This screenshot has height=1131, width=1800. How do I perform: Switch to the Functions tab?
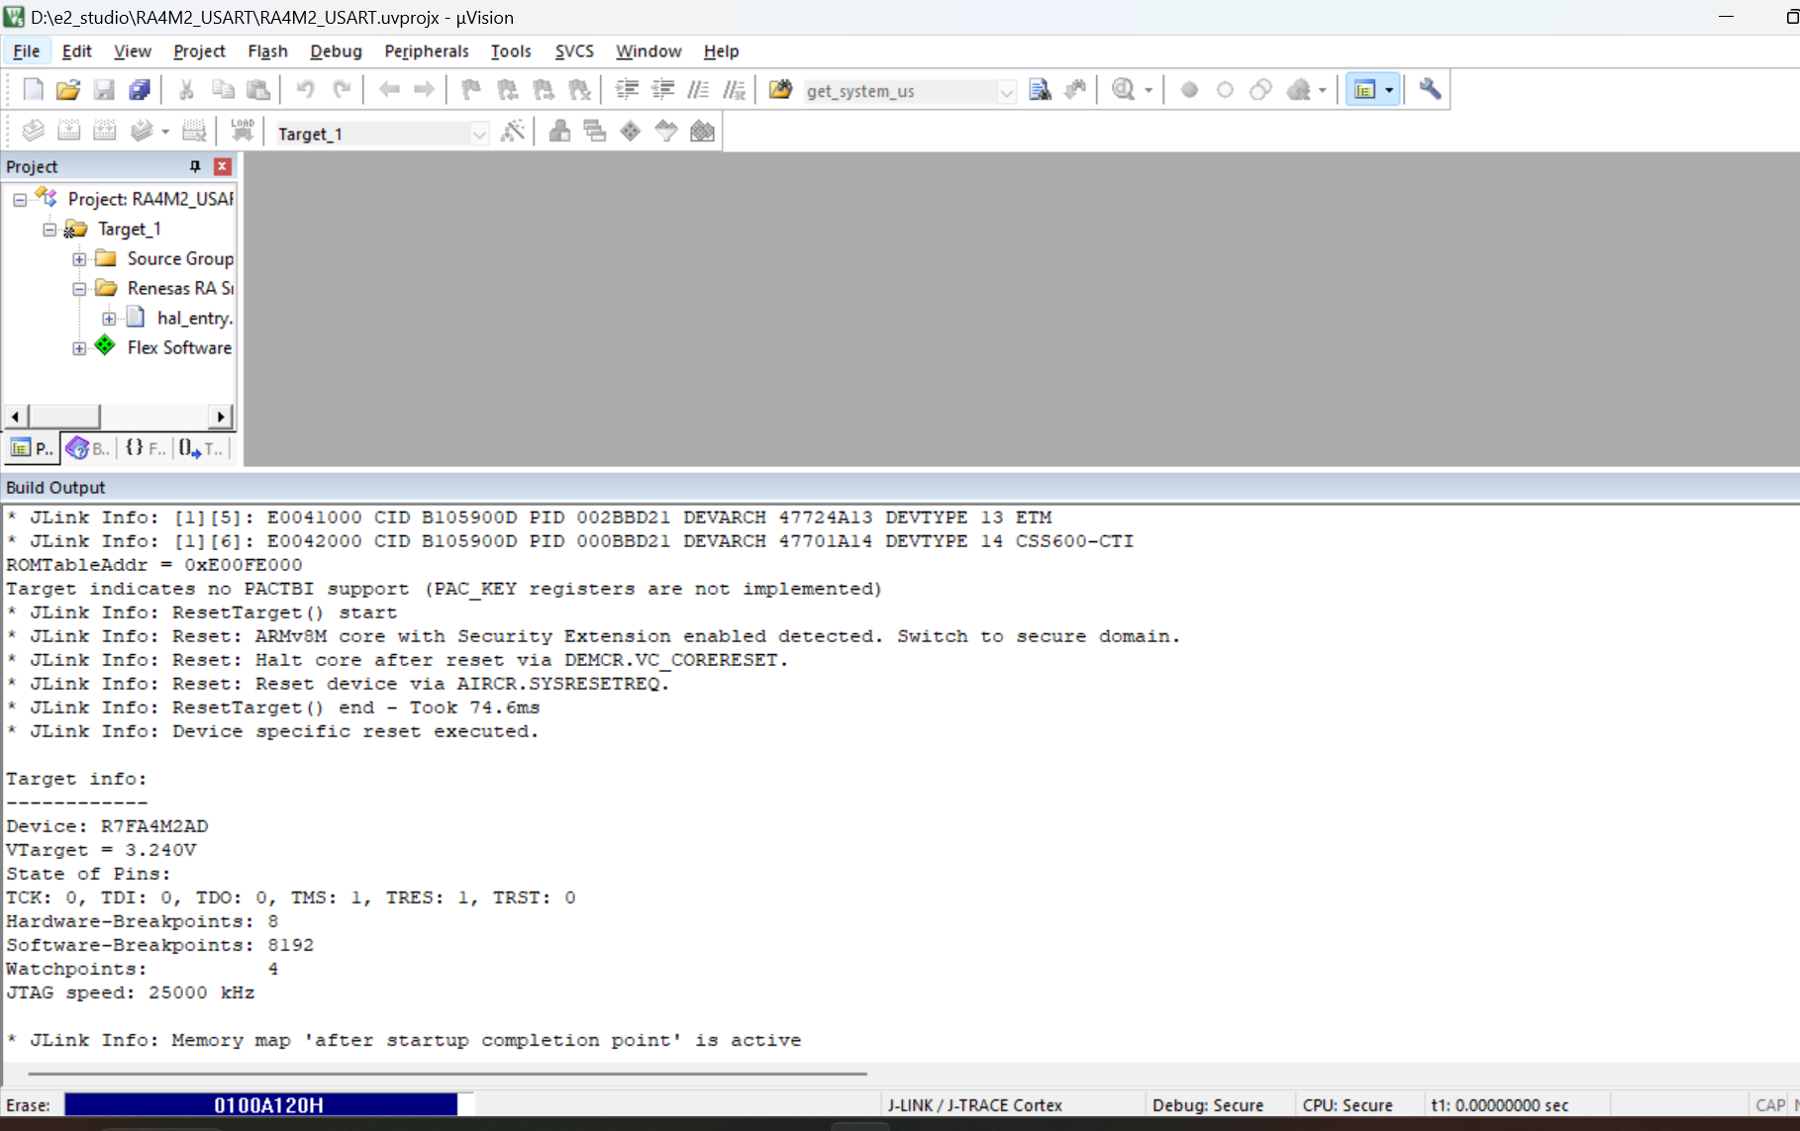click(x=146, y=448)
